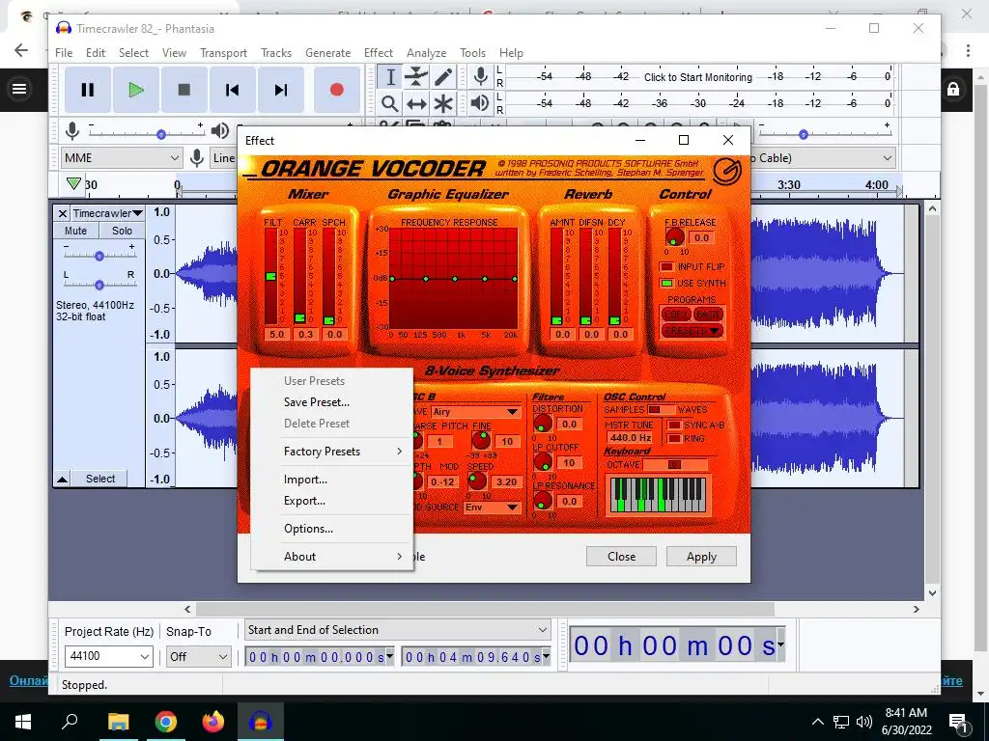Click the playback meter speaker icon
989x741 pixels.
(x=480, y=102)
